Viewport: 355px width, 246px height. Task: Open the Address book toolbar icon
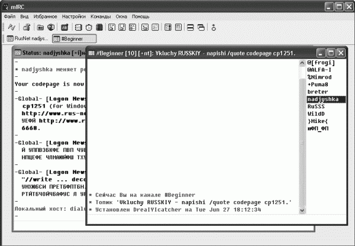[78, 27]
